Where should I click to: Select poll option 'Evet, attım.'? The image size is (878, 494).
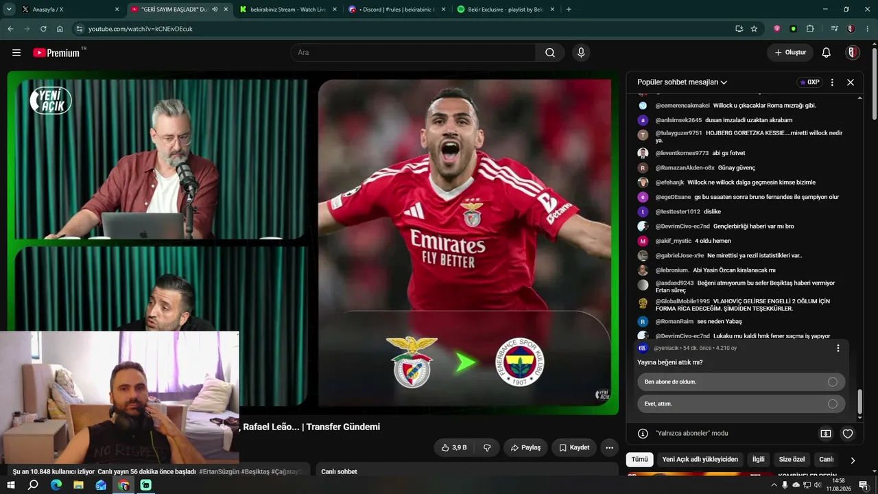741,404
